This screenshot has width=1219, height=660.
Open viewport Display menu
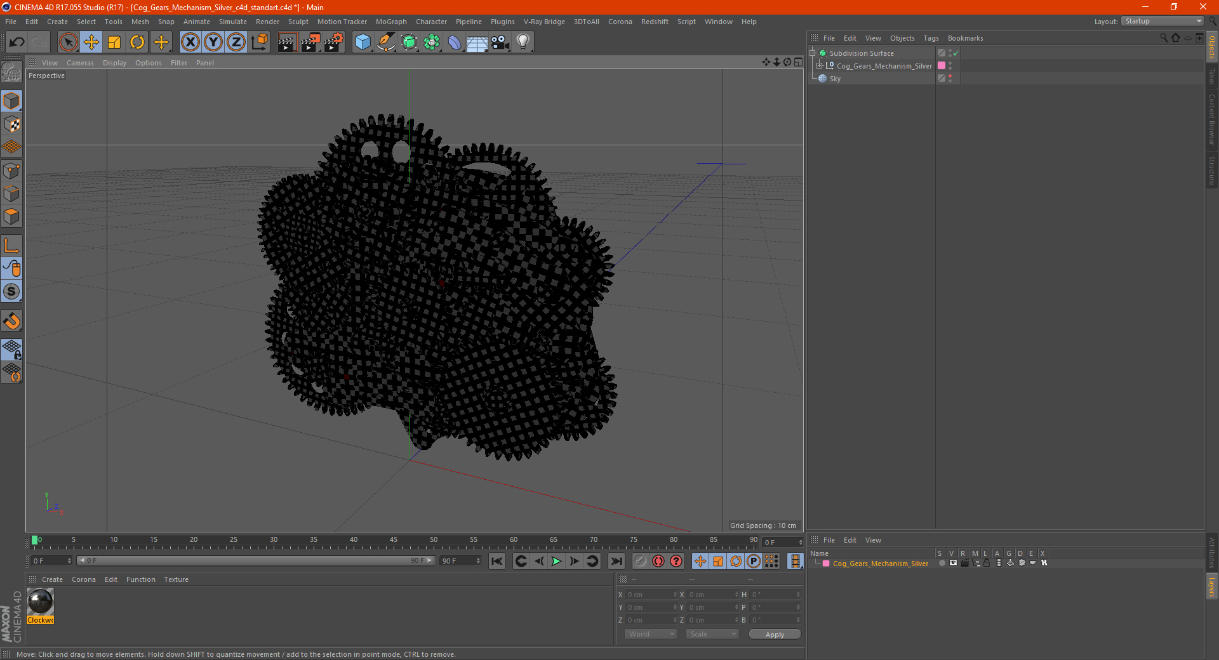(114, 63)
